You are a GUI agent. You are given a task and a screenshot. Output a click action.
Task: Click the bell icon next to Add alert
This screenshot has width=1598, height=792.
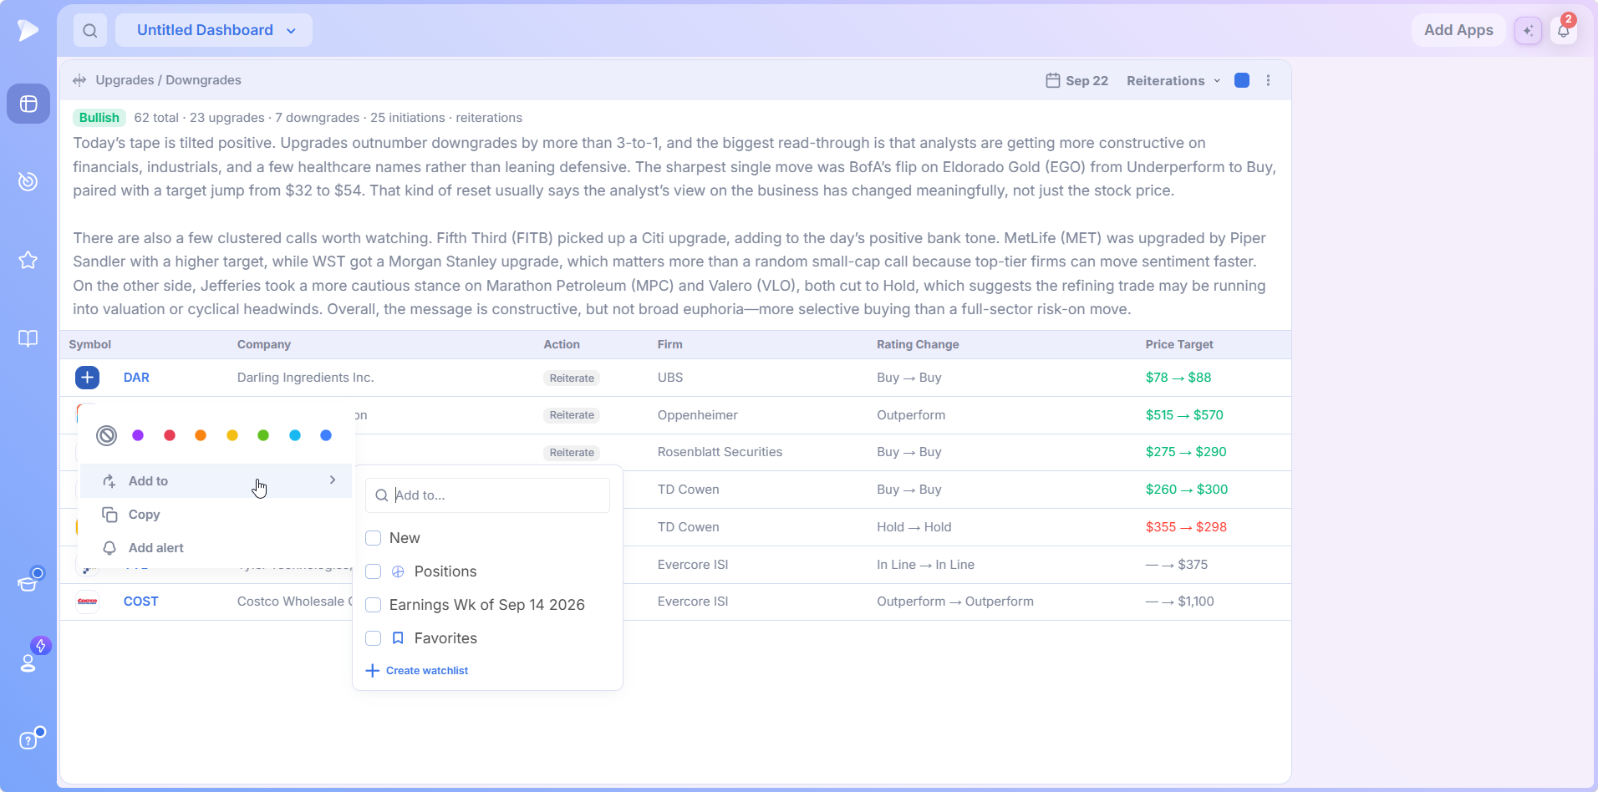tap(109, 548)
